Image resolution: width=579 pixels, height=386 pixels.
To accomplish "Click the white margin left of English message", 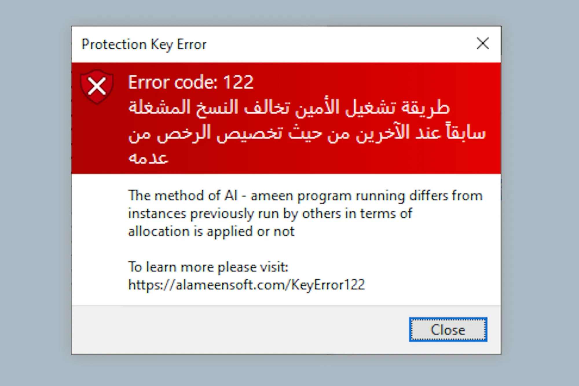I will tap(98, 231).
